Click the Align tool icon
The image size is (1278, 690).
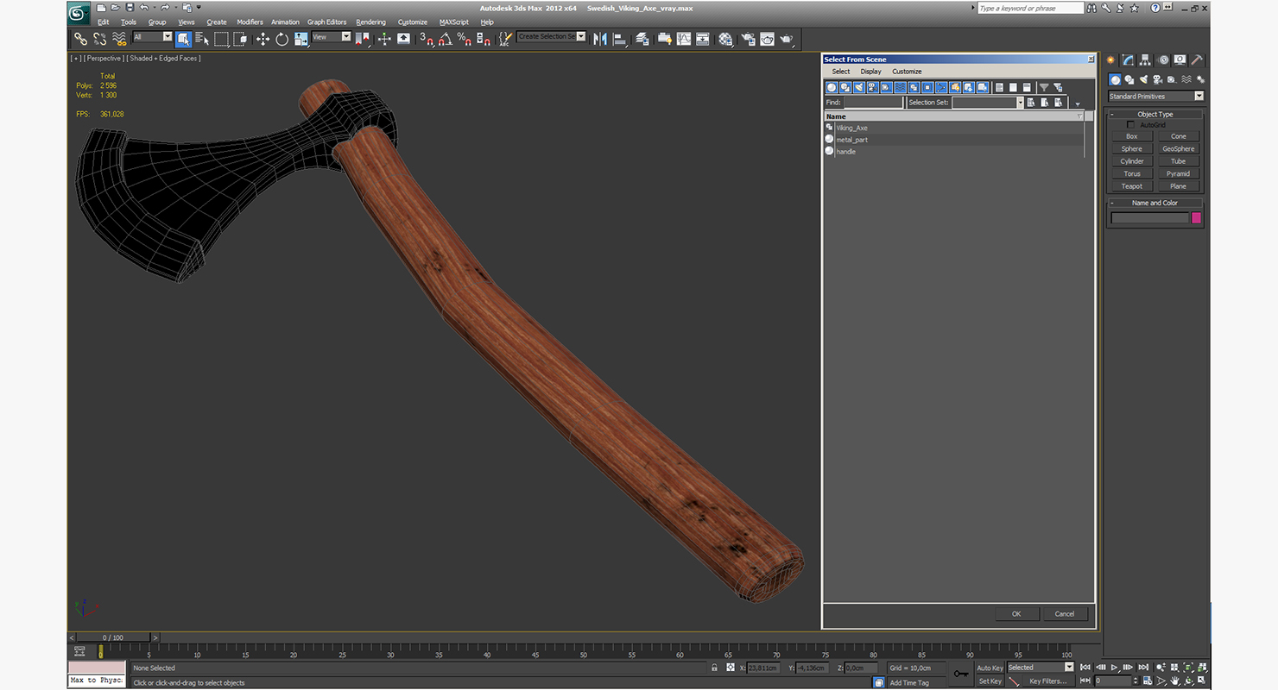pyautogui.click(x=619, y=39)
